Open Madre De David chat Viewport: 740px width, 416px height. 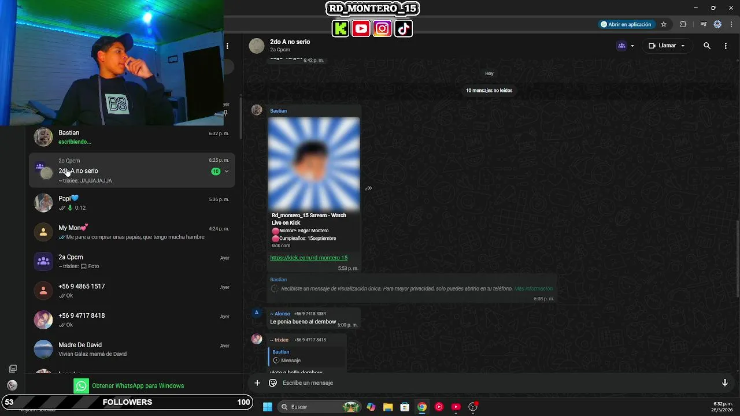click(132, 349)
